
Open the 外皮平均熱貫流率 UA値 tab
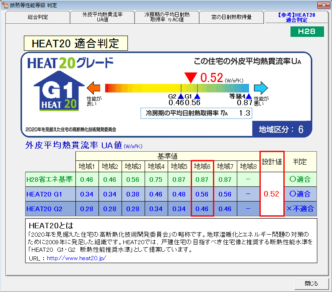click(x=102, y=17)
